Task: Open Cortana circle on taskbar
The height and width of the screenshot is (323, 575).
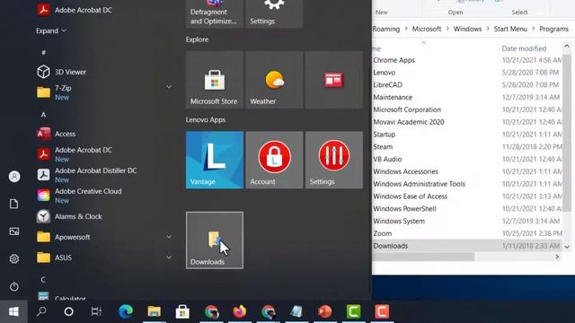Action: pyautogui.click(x=68, y=311)
